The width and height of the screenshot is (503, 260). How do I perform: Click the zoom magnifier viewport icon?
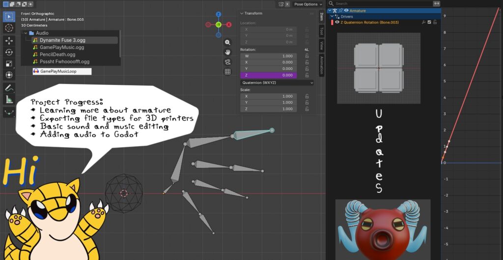[227, 43]
